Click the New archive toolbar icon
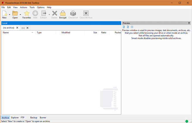The width and height of the screenshot is (192, 123). point(4,14)
